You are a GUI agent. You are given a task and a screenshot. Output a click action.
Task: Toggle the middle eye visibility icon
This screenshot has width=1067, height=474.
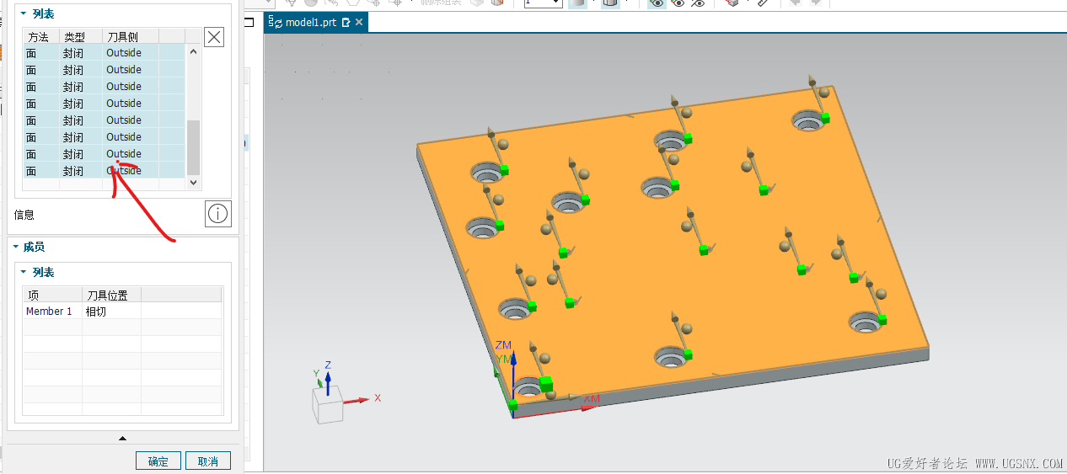click(678, 3)
